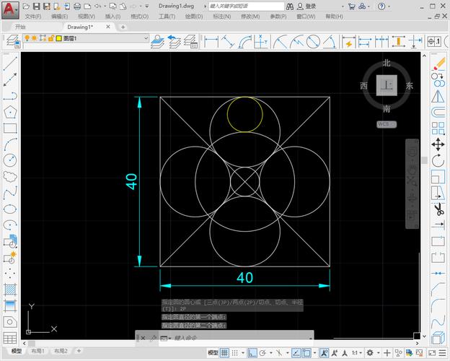450x361 pixels.
Task: Toggle the 模型 model space button
Action: click(213, 352)
